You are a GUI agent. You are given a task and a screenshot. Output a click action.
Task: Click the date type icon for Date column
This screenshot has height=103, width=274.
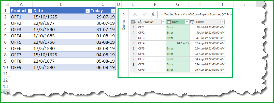(x=168, y=22)
